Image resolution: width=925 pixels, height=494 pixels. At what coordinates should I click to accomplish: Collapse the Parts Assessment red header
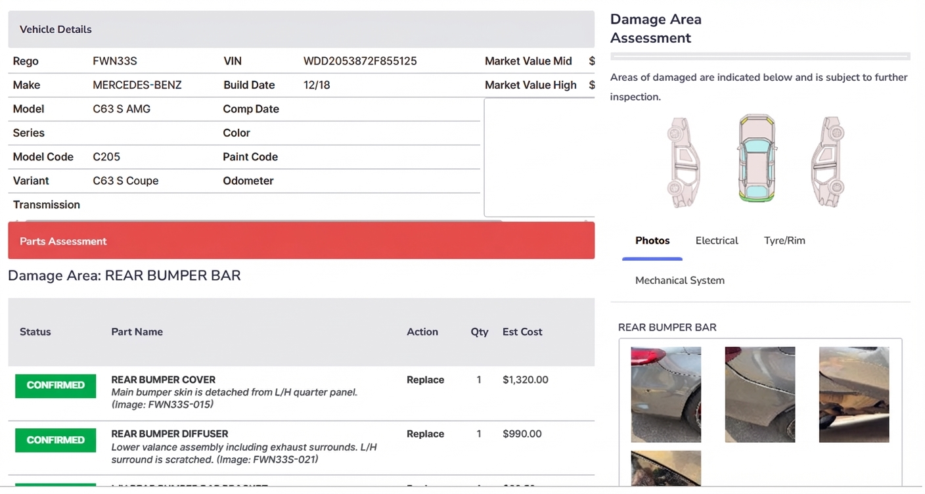point(301,241)
